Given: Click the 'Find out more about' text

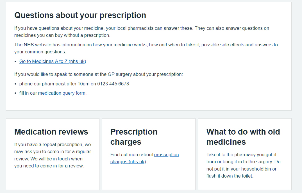Looking at the screenshot, I should (132, 155).
